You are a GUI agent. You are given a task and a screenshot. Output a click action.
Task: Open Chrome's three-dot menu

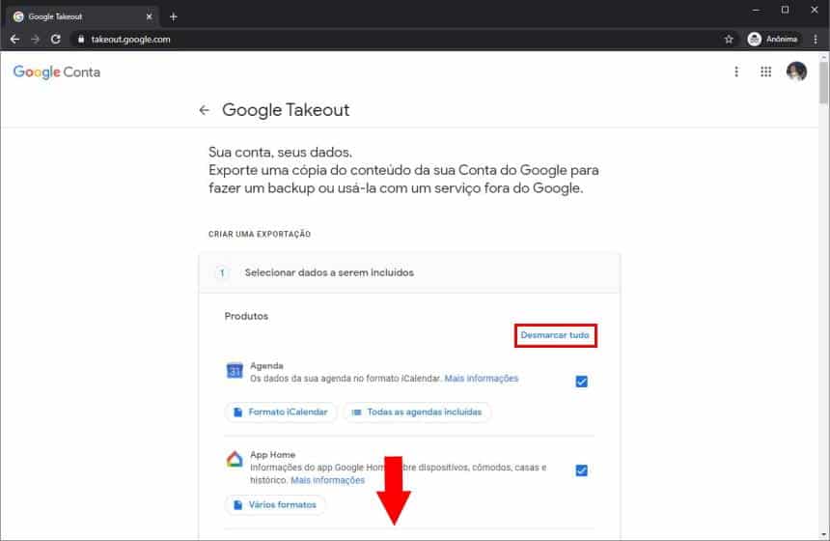[816, 40]
